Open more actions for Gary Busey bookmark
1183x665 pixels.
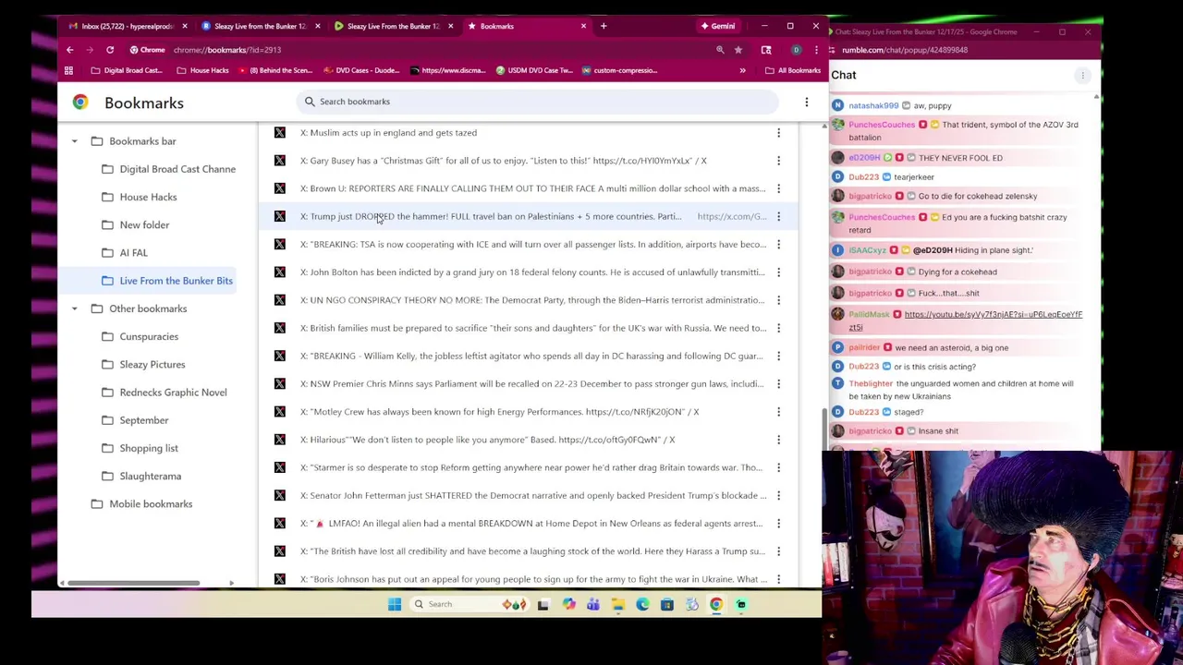778,161
